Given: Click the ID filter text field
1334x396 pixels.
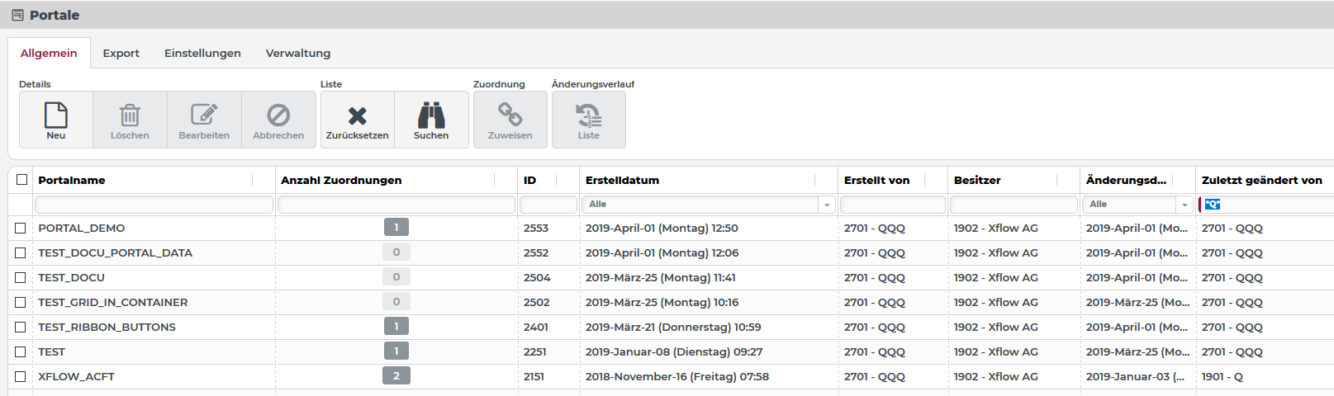Looking at the screenshot, I should click(x=548, y=205).
